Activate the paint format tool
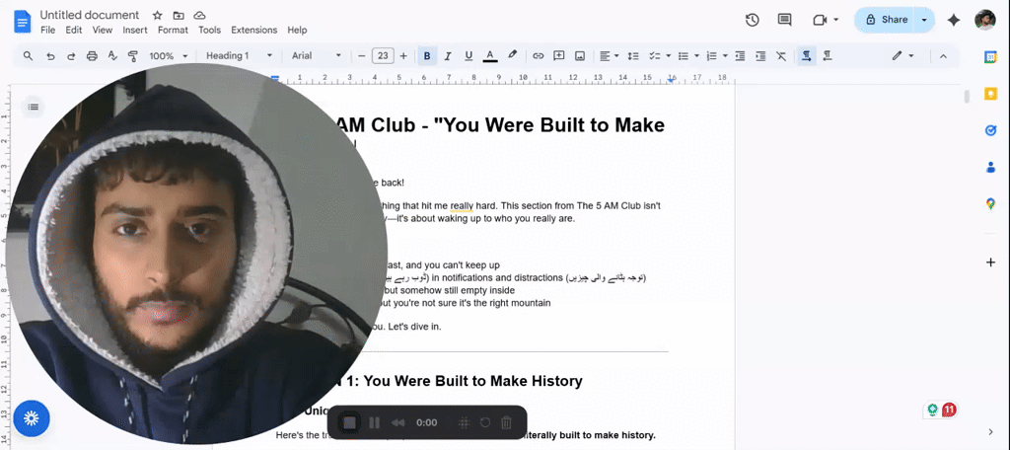The width and height of the screenshot is (1010, 450). coord(133,56)
